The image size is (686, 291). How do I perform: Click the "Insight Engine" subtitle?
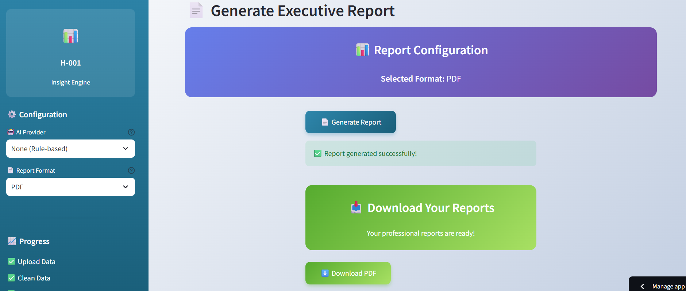70,82
